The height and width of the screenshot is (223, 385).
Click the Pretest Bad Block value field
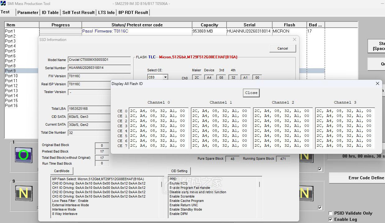pyautogui.click(x=102, y=152)
